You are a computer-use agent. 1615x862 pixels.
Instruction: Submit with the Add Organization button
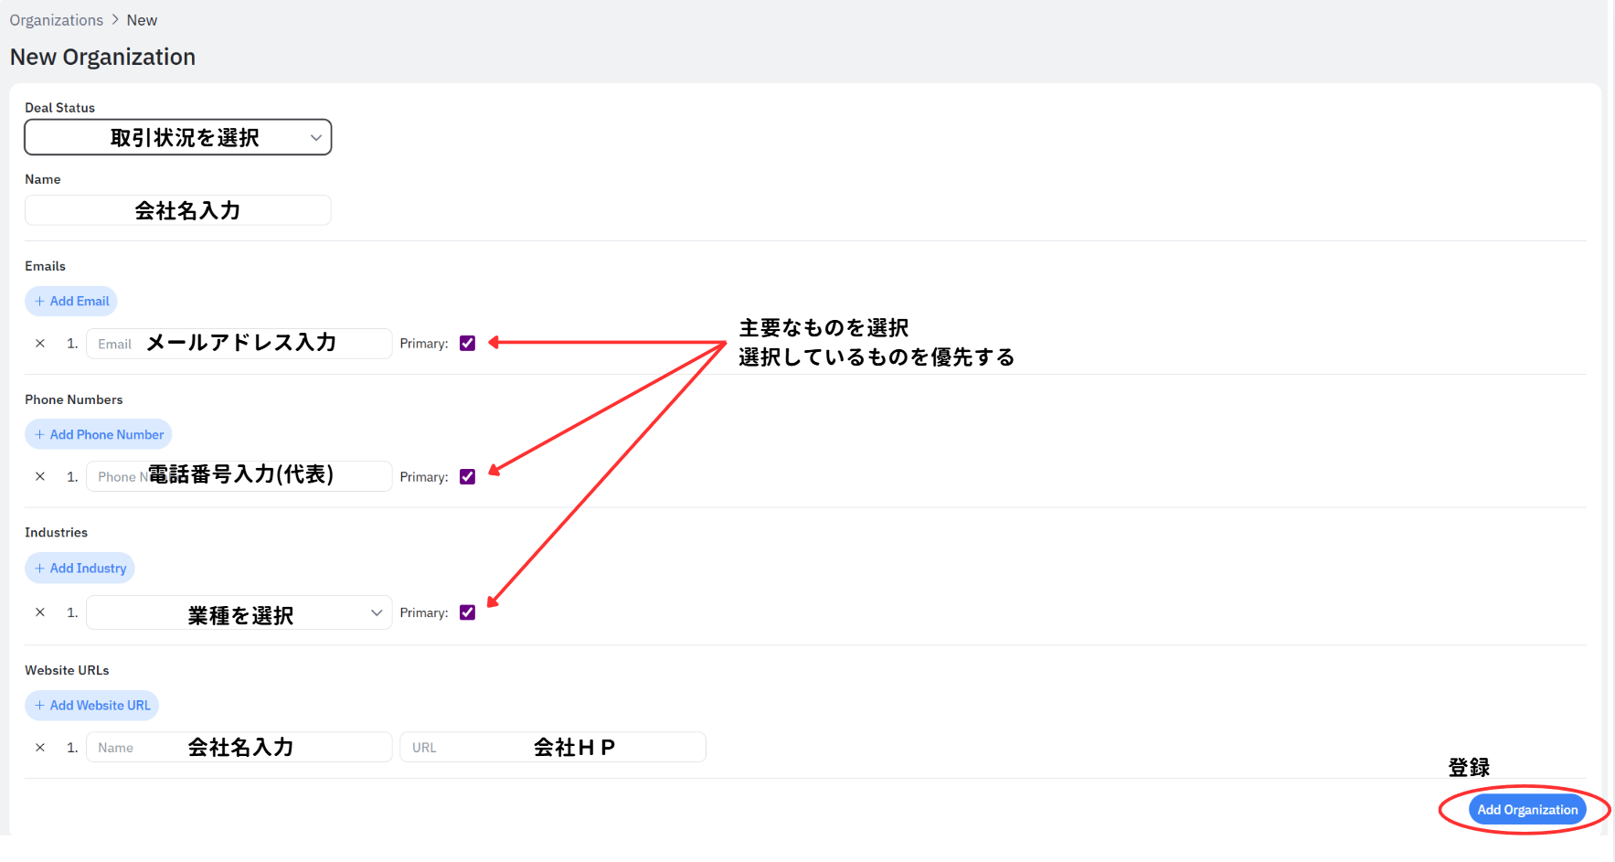click(x=1526, y=810)
